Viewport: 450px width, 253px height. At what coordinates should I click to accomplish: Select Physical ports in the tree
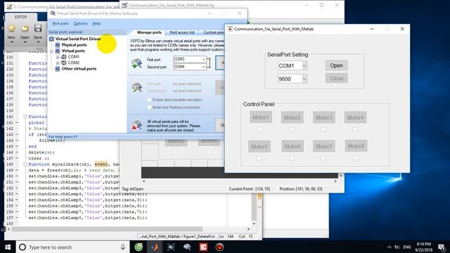(x=74, y=45)
